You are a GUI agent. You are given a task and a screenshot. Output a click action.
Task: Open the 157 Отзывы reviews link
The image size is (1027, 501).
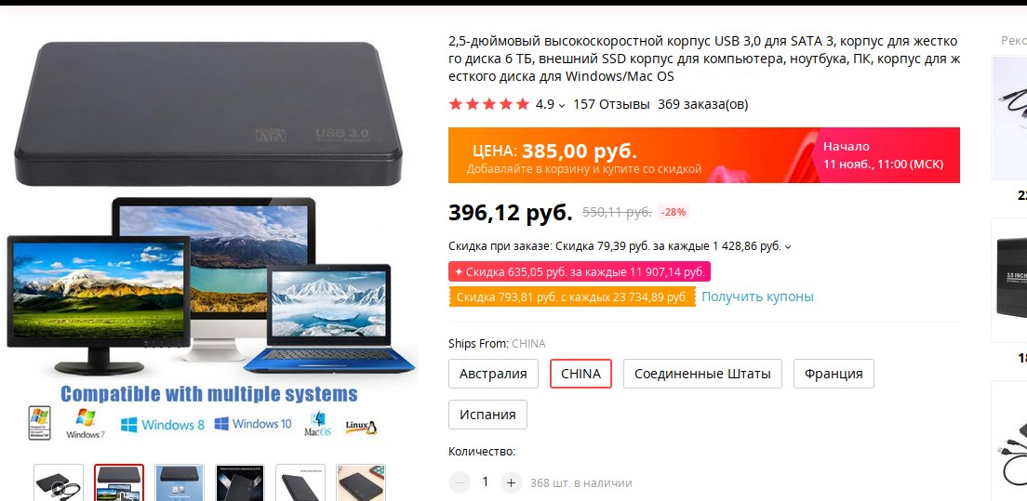(612, 104)
